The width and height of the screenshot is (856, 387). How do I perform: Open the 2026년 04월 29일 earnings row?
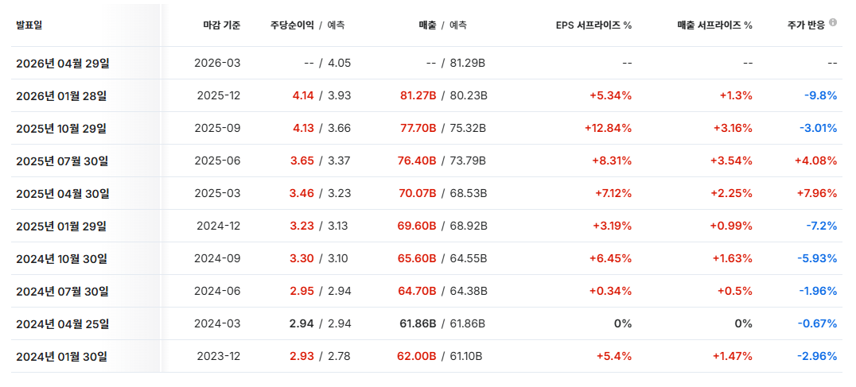[63, 63]
